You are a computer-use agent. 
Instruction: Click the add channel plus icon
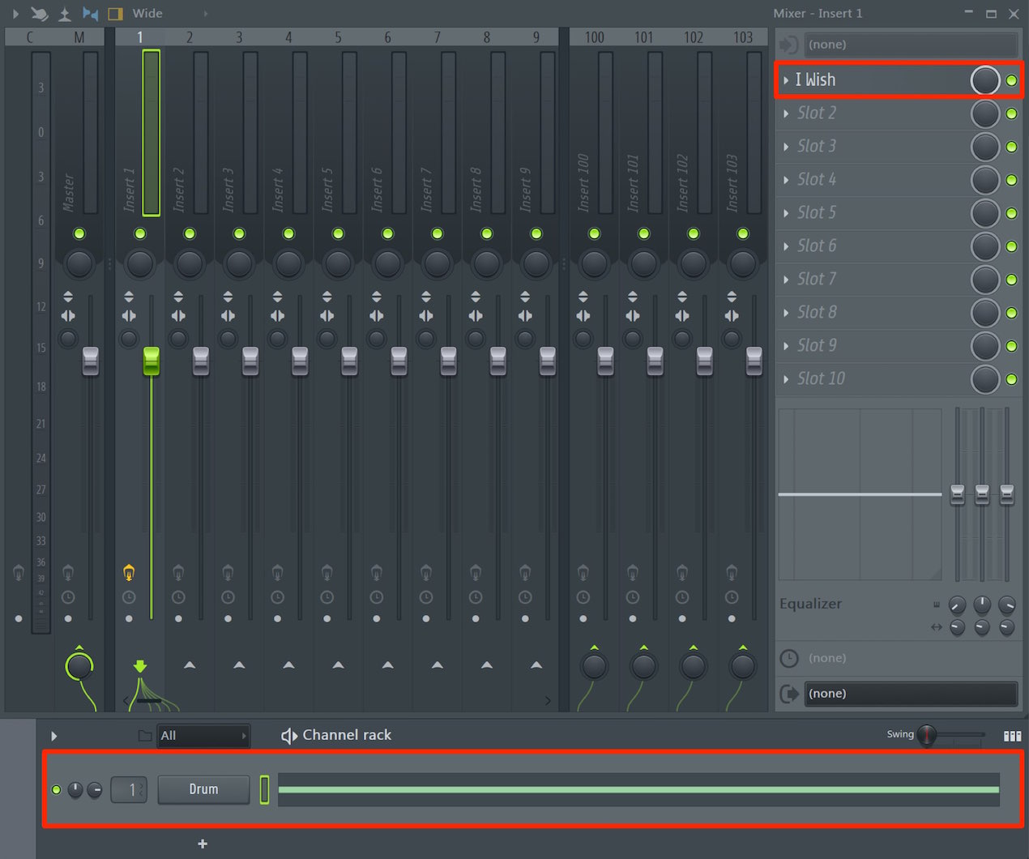[203, 844]
